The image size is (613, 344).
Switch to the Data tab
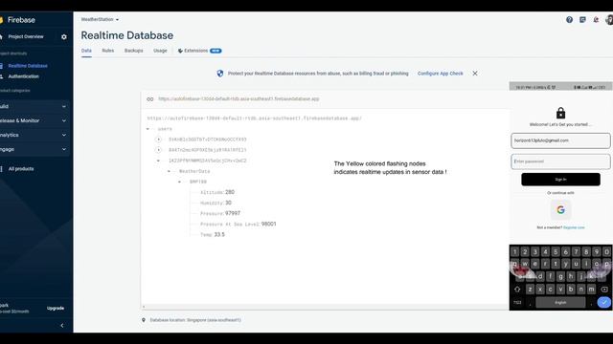pyautogui.click(x=86, y=51)
